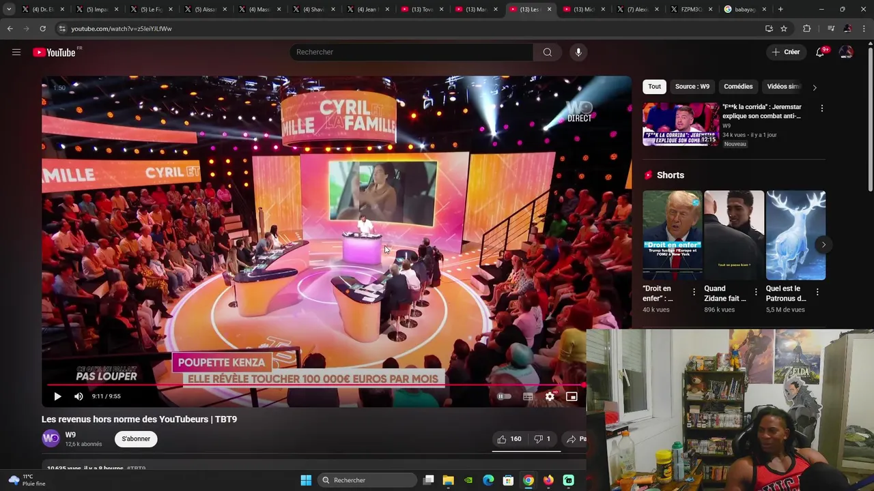874x491 pixels.
Task: Click the address bar URL
Action: 122,29
